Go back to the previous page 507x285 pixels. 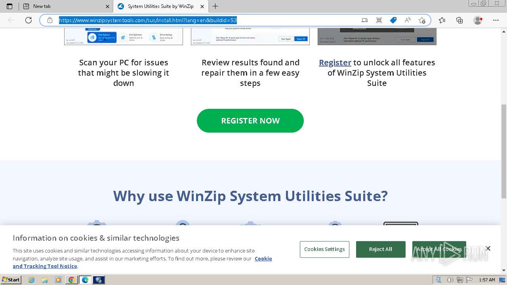pos(11,20)
